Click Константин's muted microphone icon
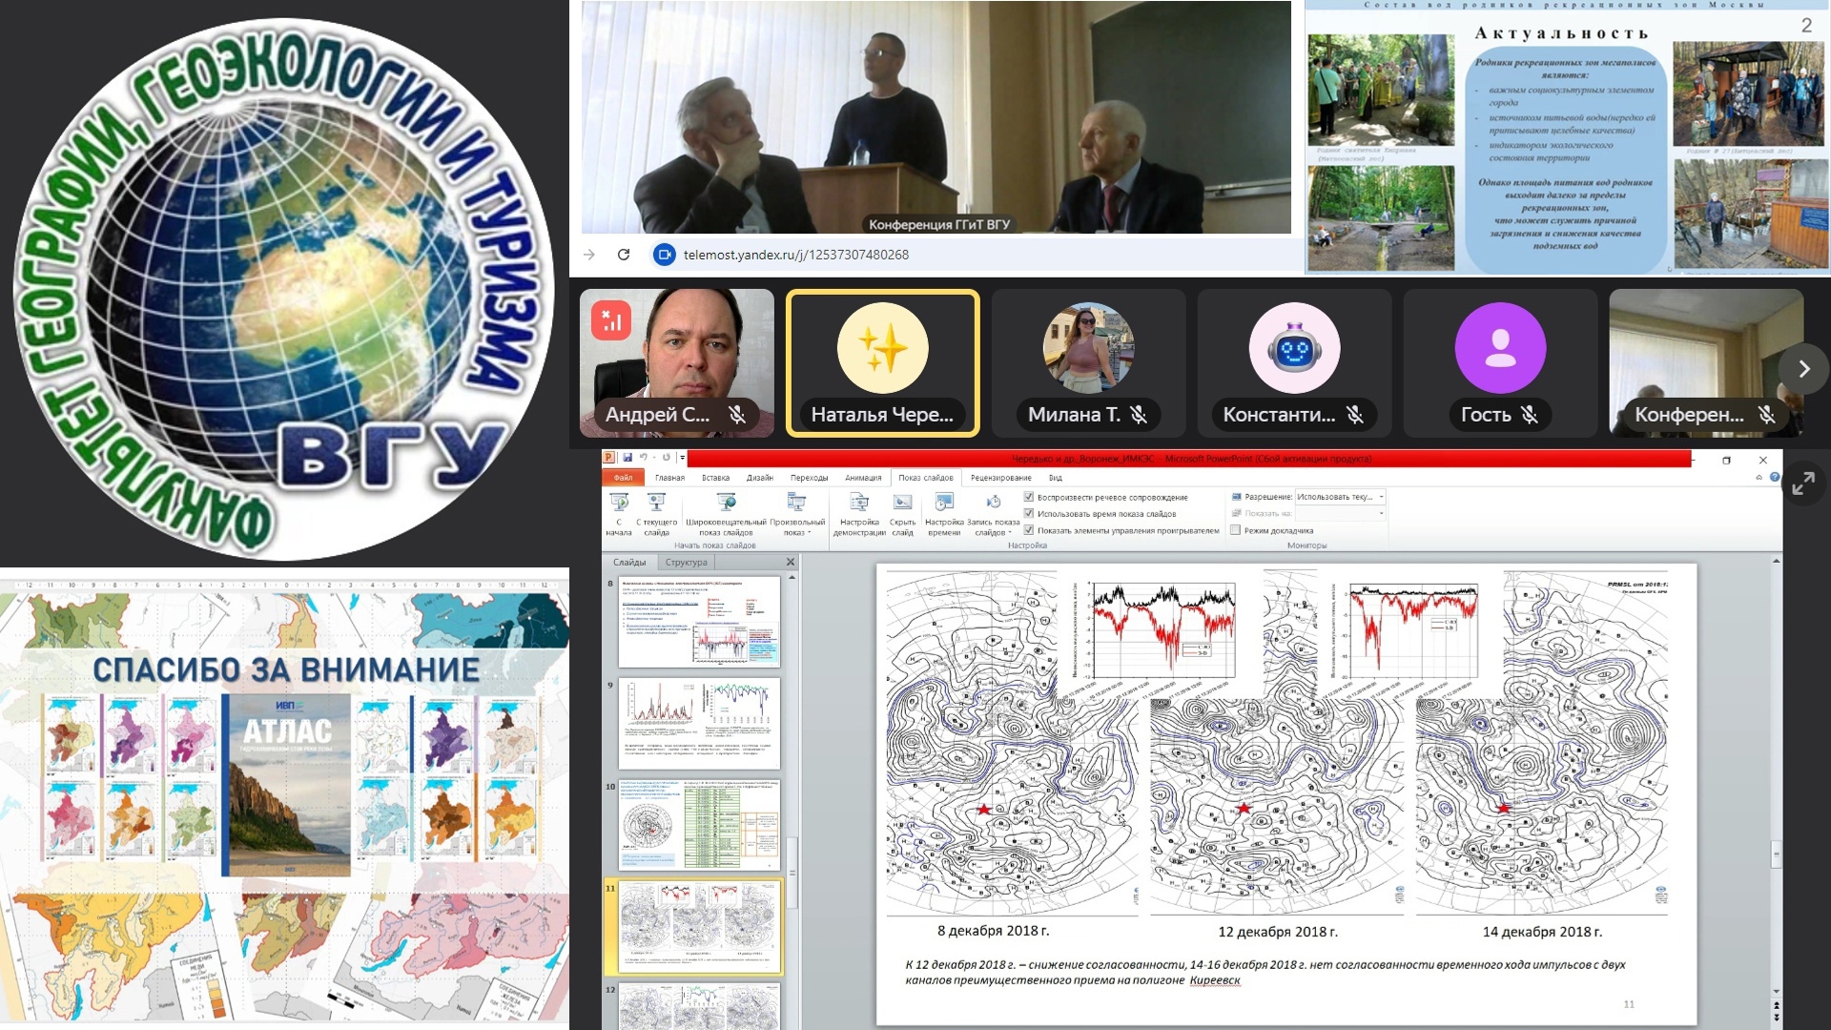 click(1354, 415)
